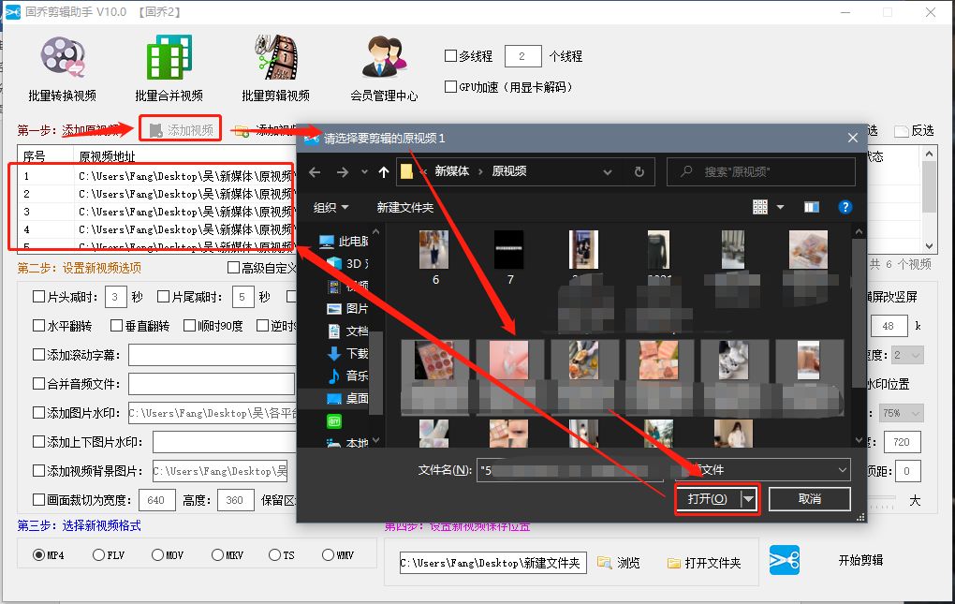Tick the 水平翻转 checkbox

click(x=39, y=326)
